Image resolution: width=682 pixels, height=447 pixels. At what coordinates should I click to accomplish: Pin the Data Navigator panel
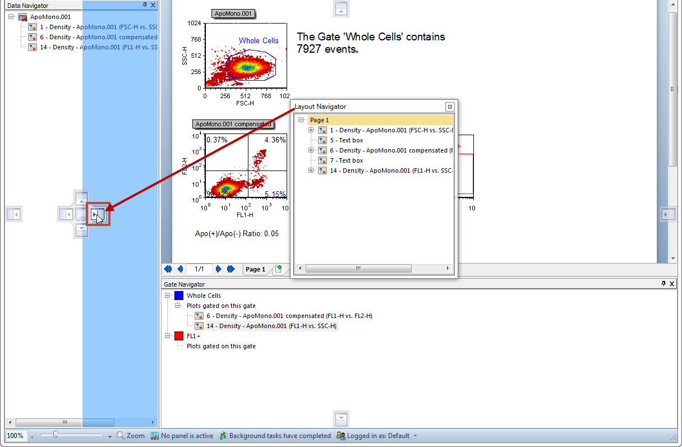click(145, 5)
